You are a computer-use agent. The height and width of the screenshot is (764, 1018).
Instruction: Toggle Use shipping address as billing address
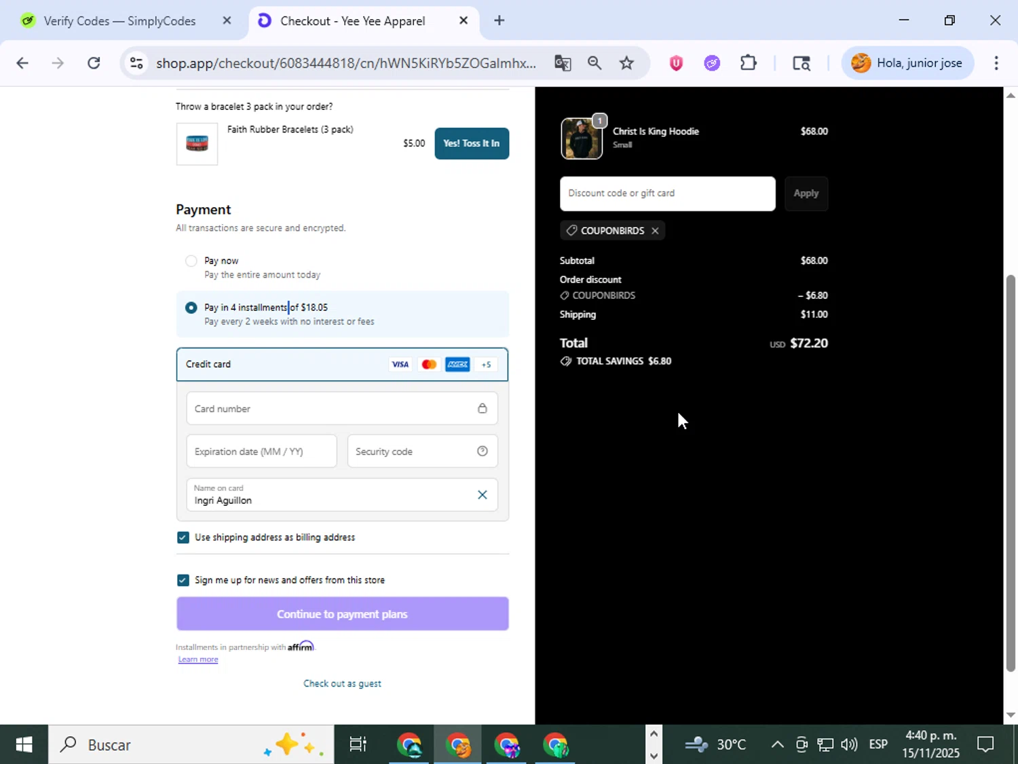183,537
